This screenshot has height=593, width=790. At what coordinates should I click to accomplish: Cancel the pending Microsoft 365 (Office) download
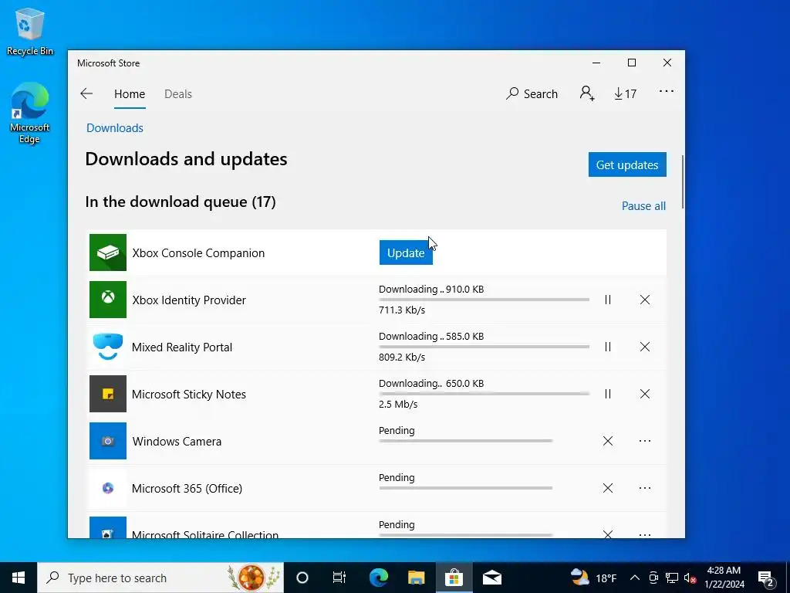(x=608, y=488)
